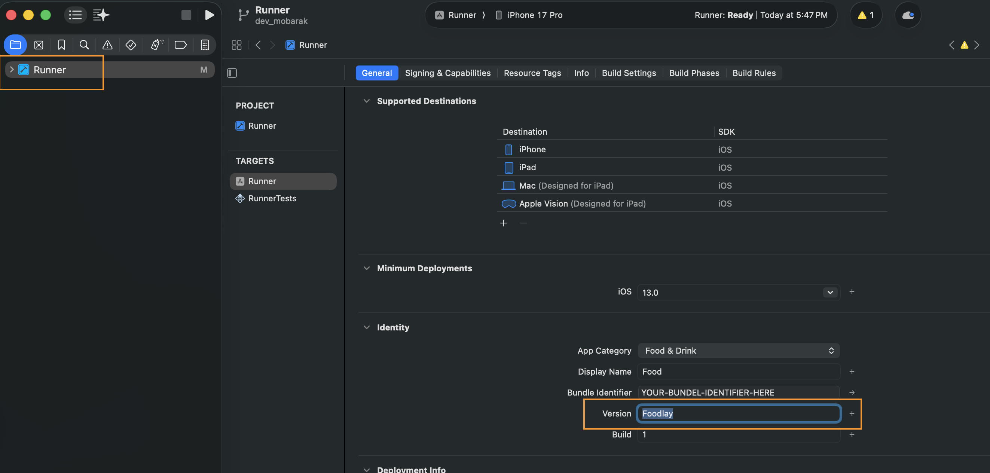This screenshot has width=990, height=473.
Task: Open the Issue navigator warning triangle
Action: click(107, 45)
